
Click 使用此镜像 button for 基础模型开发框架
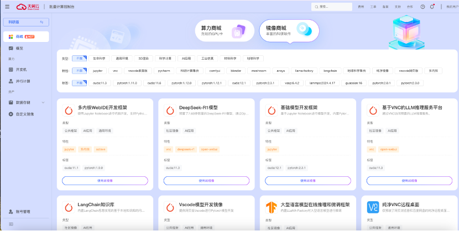click(x=308, y=181)
